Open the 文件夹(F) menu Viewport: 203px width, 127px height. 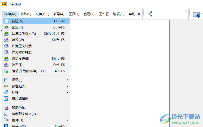click(x=42, y=14)
